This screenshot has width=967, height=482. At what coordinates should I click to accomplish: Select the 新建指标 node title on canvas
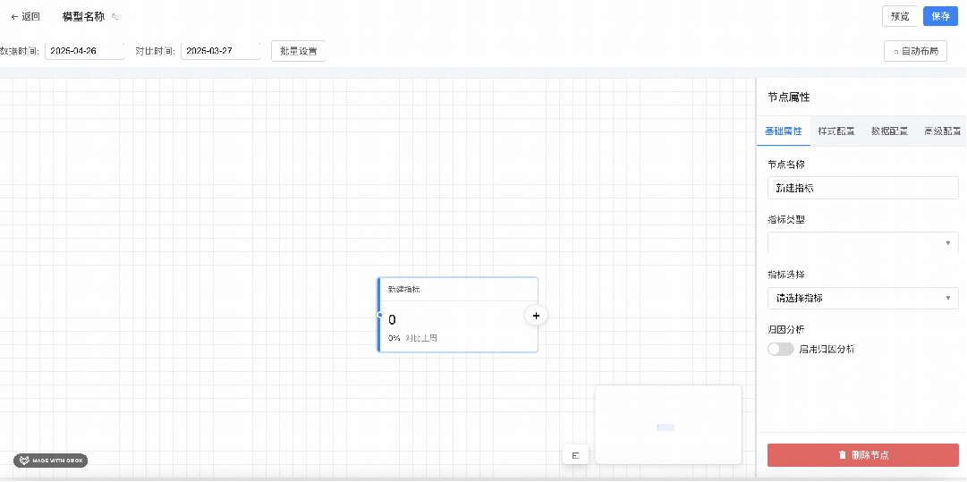pos(404,289)
